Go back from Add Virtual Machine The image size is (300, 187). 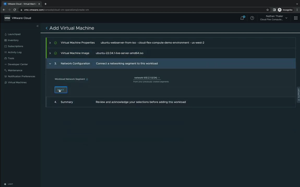click(x=46, y=28)
